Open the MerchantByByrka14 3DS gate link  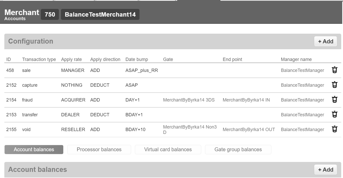[189, 100]
